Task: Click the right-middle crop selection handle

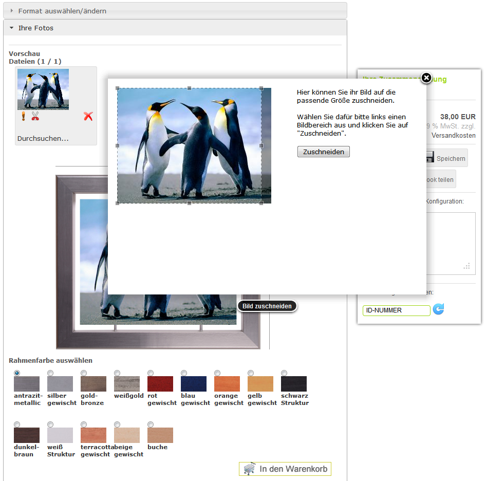Action: click(261, 145)
